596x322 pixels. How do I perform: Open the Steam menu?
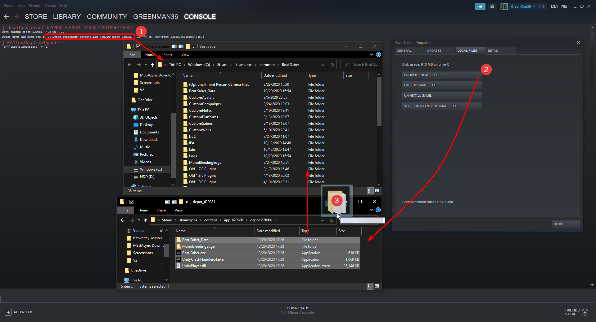click(x=9, y=6)
